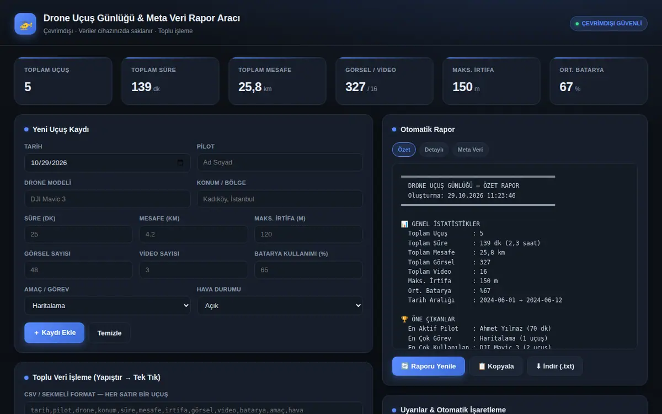Focus the Pilot name input field
Image resolution: width=662 pixels, height=414 pixels.
(280, 162)
